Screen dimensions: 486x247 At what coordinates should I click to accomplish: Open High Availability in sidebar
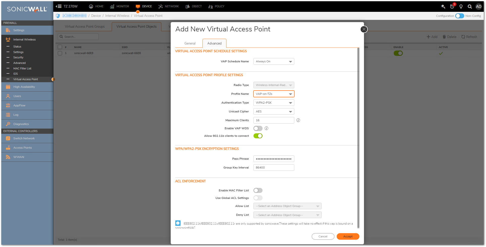click(24, 87)
